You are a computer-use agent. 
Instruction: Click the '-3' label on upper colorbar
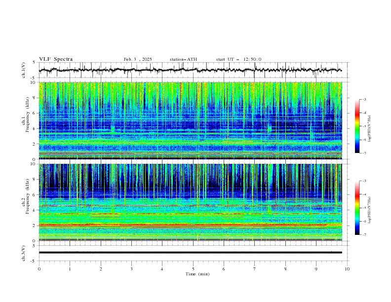tap(364, 99)
